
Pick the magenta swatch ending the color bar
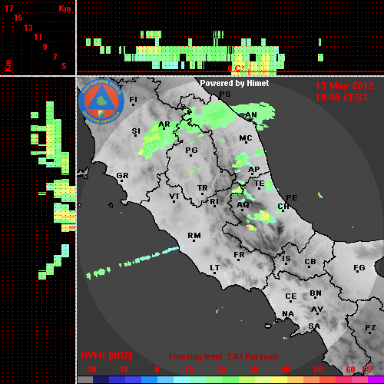(x=376, y=380)
